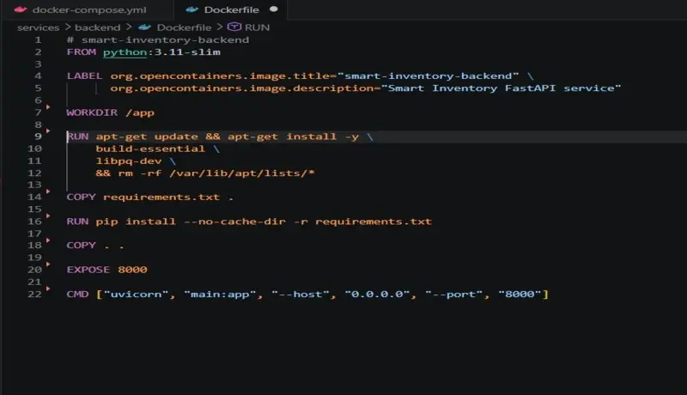Image resolution: width=687 pixels, height=395 pixels.
Task: Click the 8000 port value after EXPOSE
Action: 132,270
